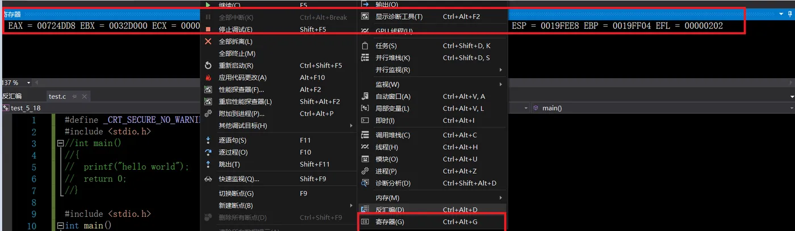Click the ESP = 0019FEE8 register value

coord(546,26)
